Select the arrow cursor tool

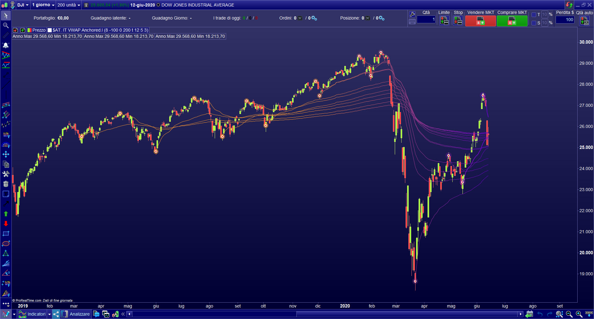pyautogui.click(x=6, y=15)
